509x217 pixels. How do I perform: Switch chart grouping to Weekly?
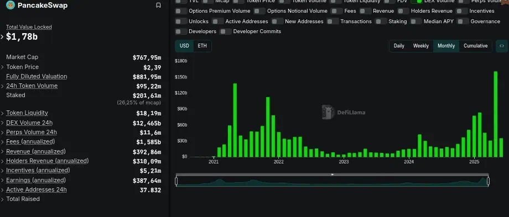420,46
